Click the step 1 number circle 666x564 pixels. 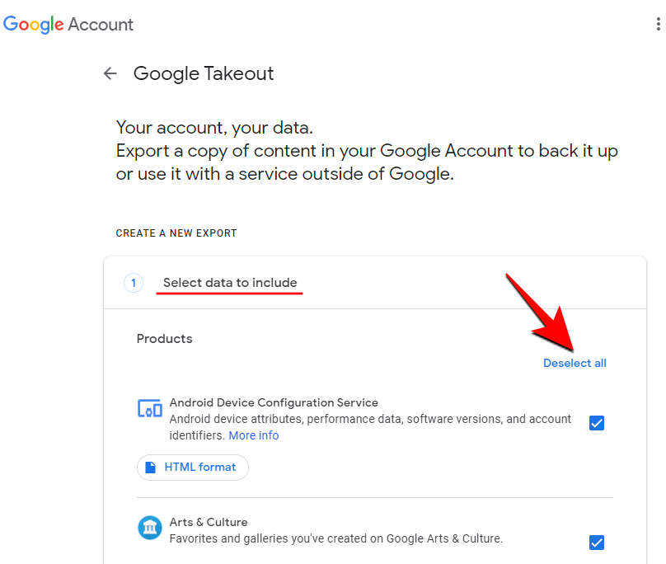tap(134, 283)
